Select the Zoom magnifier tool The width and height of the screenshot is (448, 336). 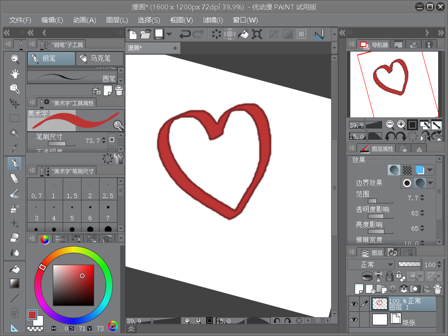[15, 59]
